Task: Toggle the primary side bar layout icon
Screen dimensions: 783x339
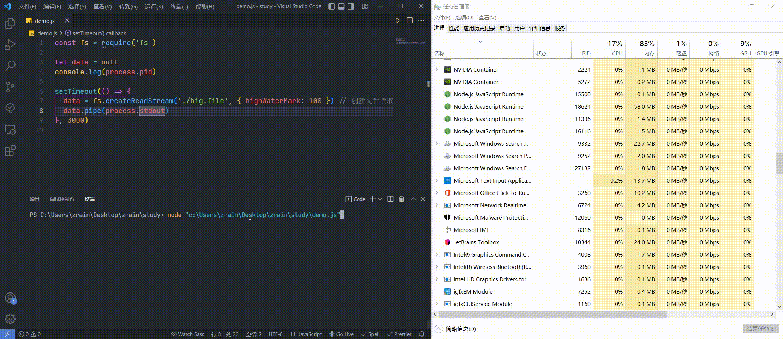Action: click(331, 6)
